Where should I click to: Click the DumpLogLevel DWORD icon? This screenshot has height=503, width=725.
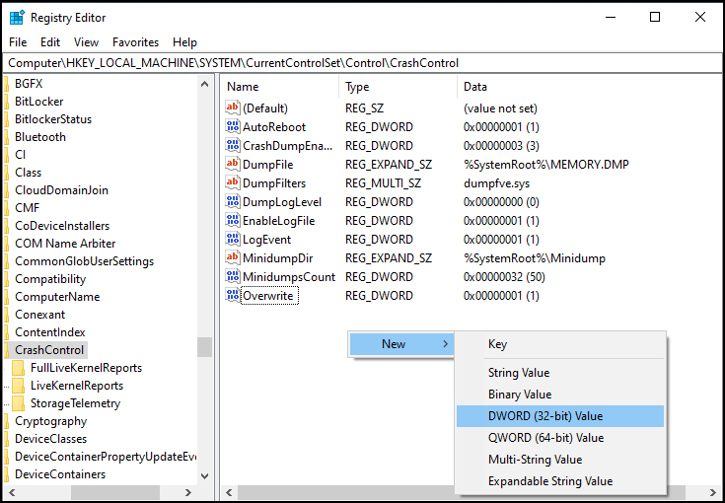(233, 202)
